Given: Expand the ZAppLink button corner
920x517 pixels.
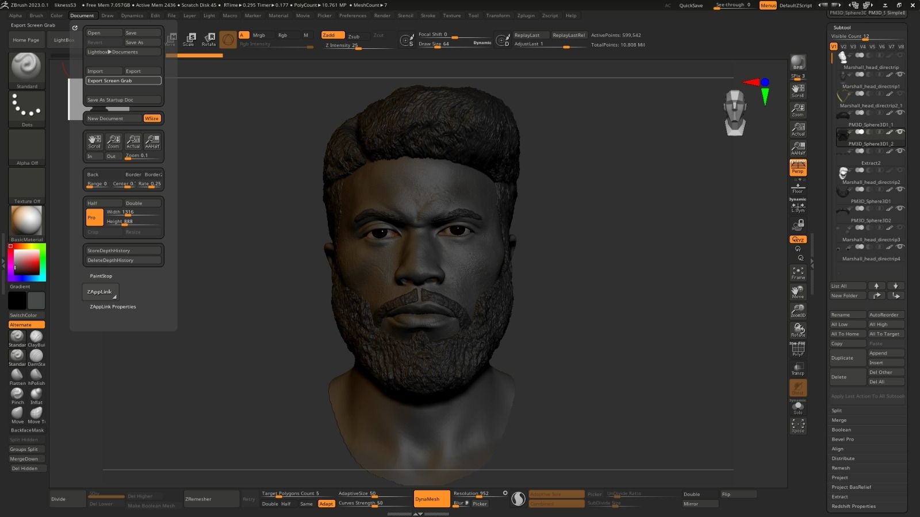Looking at the screenshot, I should (x=114, y=296).
